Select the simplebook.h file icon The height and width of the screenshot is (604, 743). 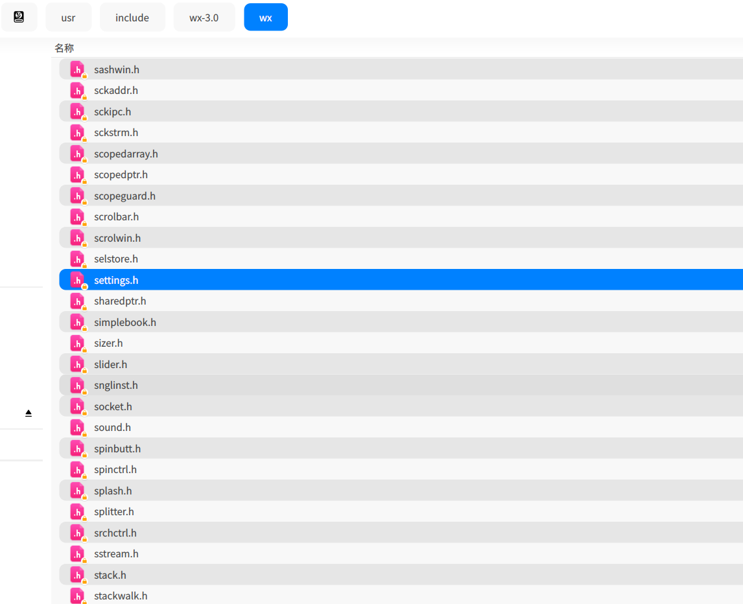pyautogui.click(x=78, y=323)
